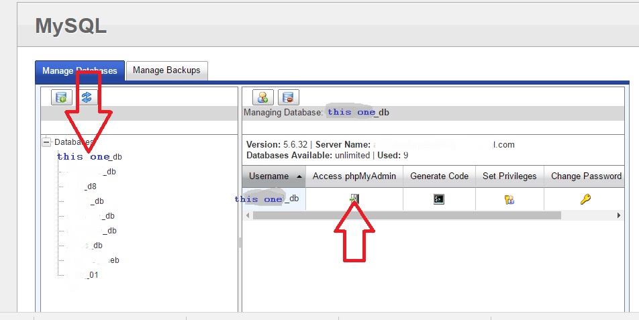Select 'this one_db' in the database tree
This screenshot has height=320, width=639.
click(89, 157)
